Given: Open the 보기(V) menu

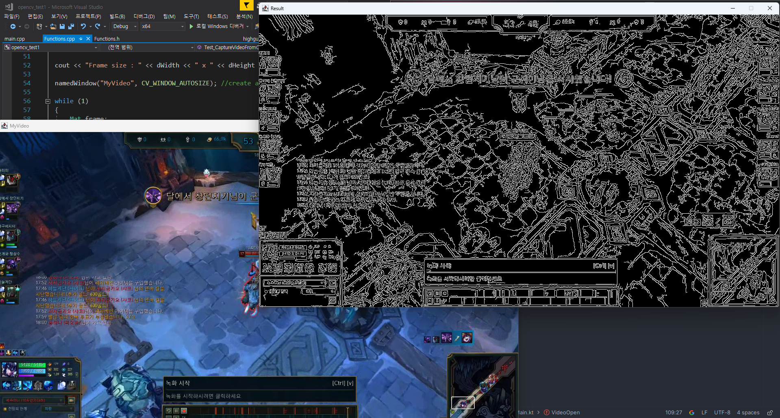Looking at the screenshot, I should [59, 16].
